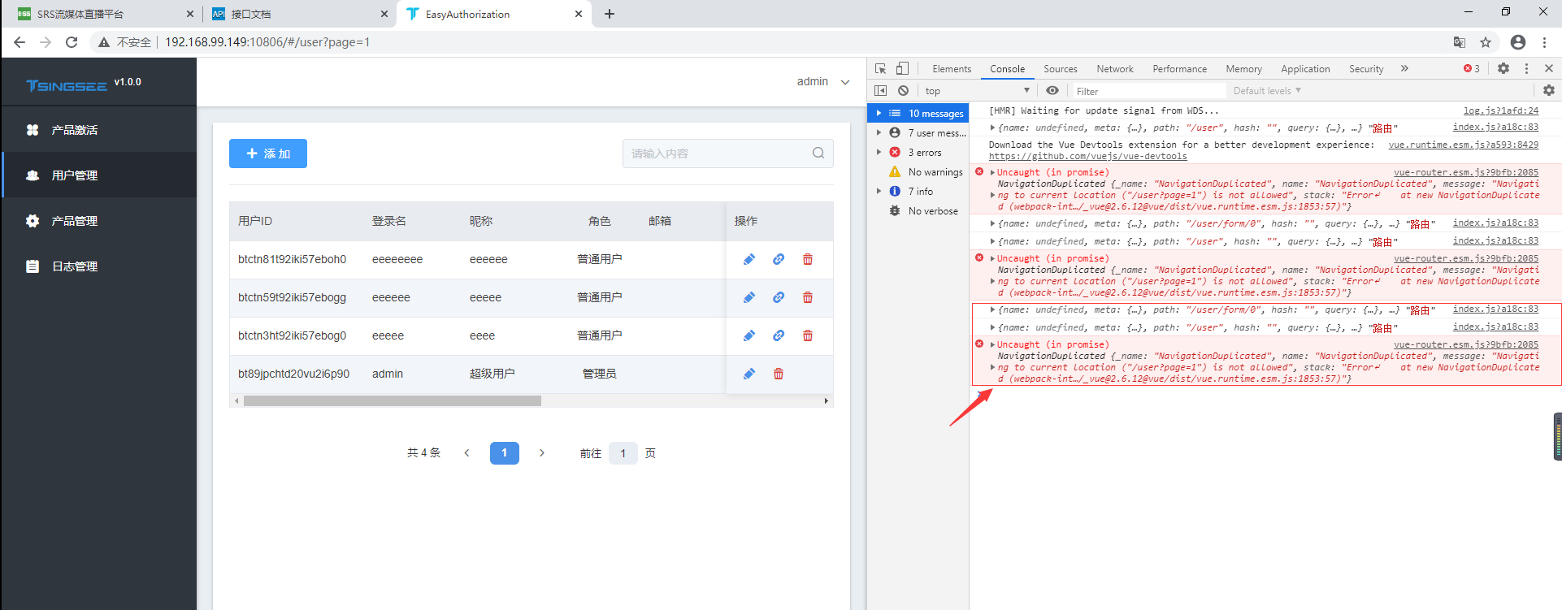Open log.js?1afd:24 source link
This screenshot has height=610, width=1562.
pos(1501,110)
